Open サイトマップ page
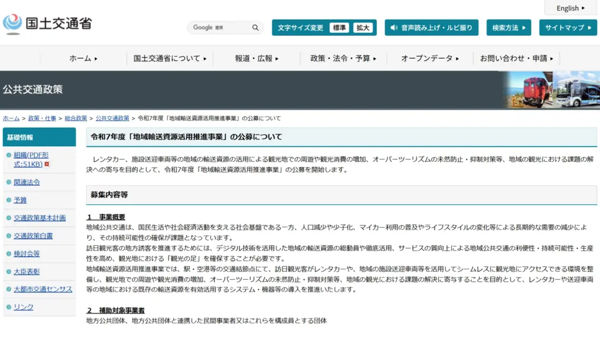The height and width of the screenshot is (338, 600). pyautogui.click(x=568, y=28)
